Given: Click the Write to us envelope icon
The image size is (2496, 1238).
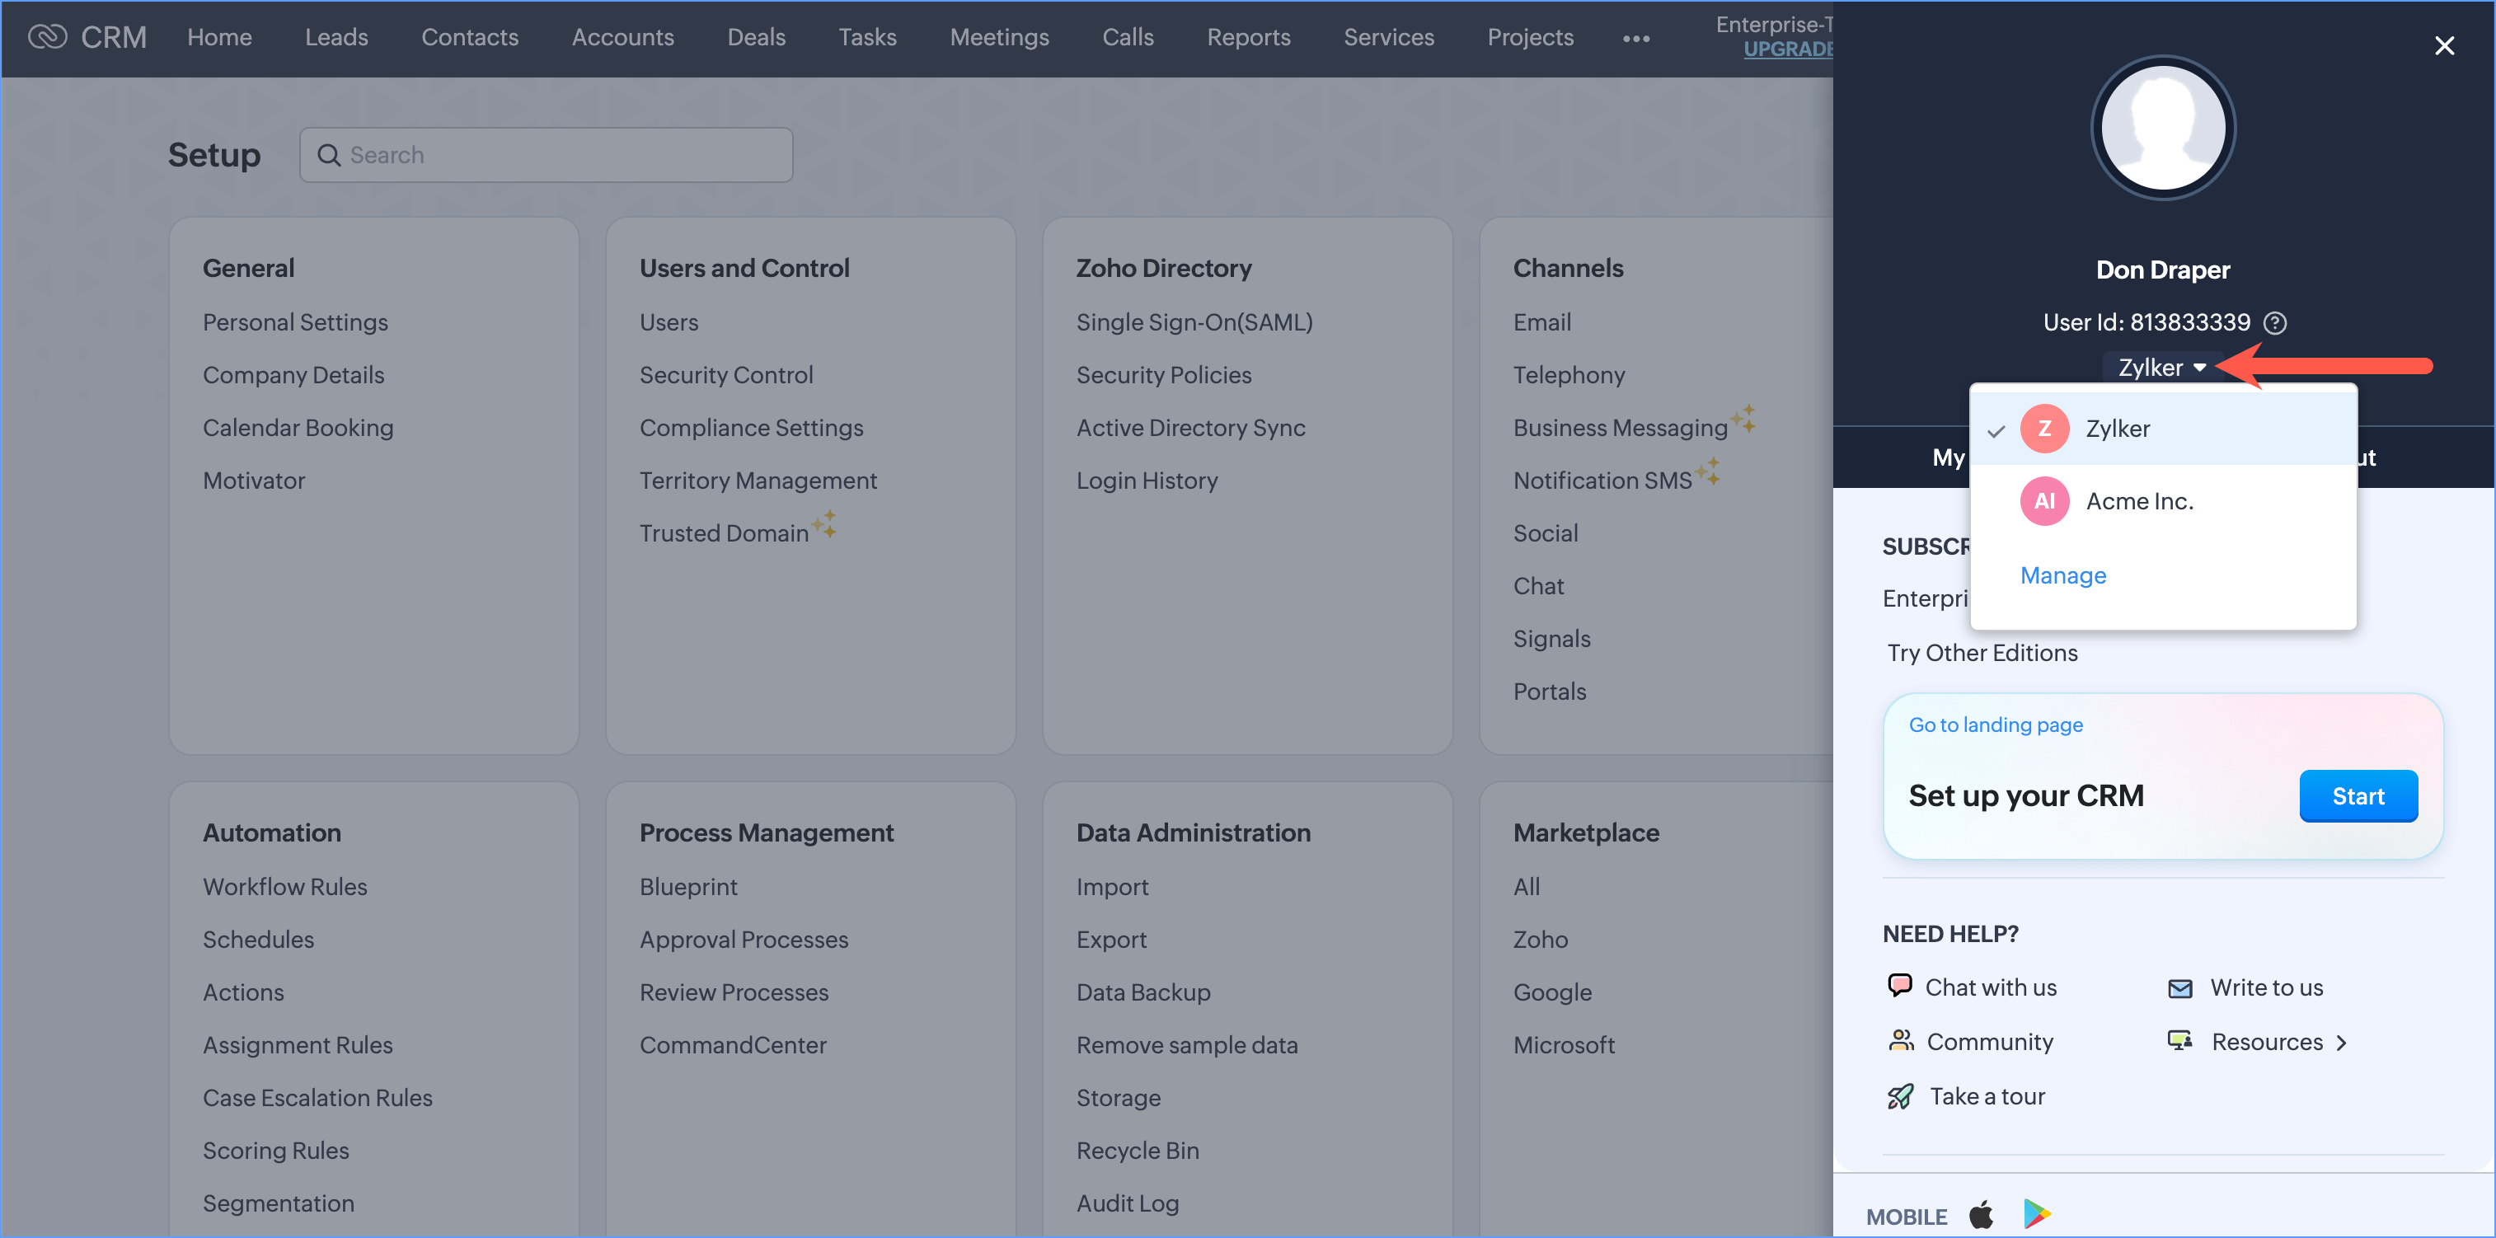Looking at the screenshot, I should pyautogui.click(x=2180, y=987).
